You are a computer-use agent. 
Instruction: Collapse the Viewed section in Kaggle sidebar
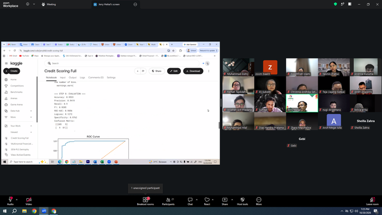coord(31,132)
